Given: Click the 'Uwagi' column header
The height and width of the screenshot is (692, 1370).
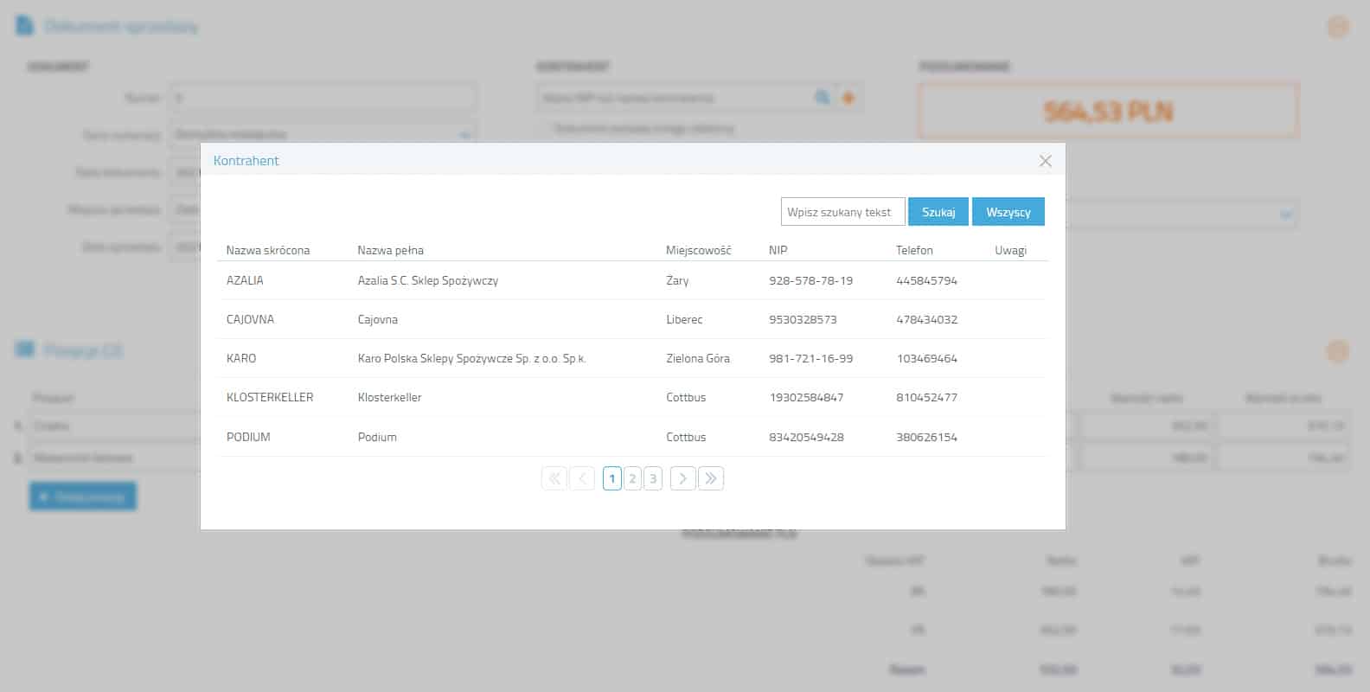Looking at the screenshot, I should (1011, 250).
